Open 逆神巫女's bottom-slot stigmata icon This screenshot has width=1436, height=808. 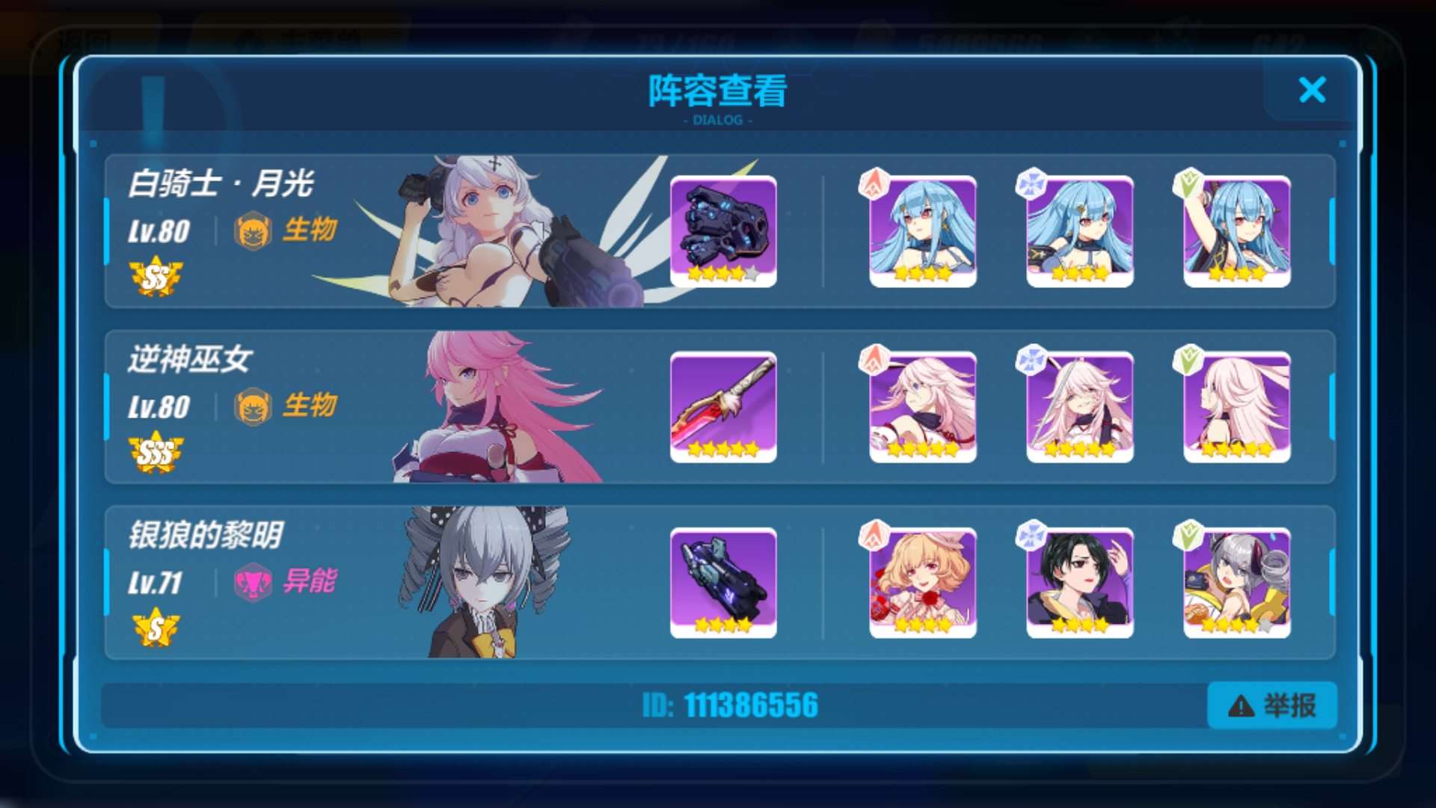tap(1236, 407)
